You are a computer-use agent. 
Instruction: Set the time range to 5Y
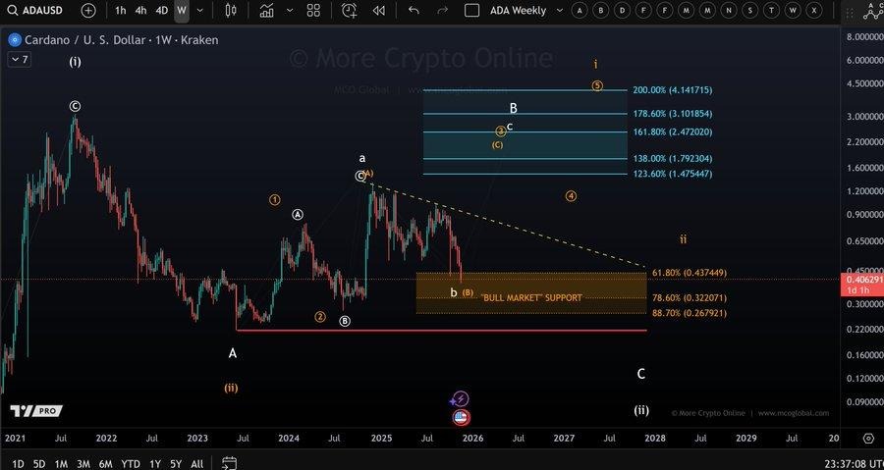coord(176,464)
